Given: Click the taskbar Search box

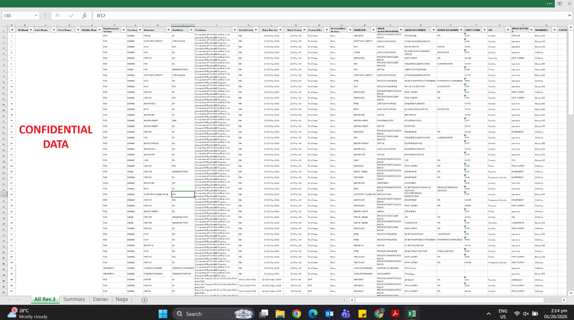Looking at the screenshot, I should point(213,313).
